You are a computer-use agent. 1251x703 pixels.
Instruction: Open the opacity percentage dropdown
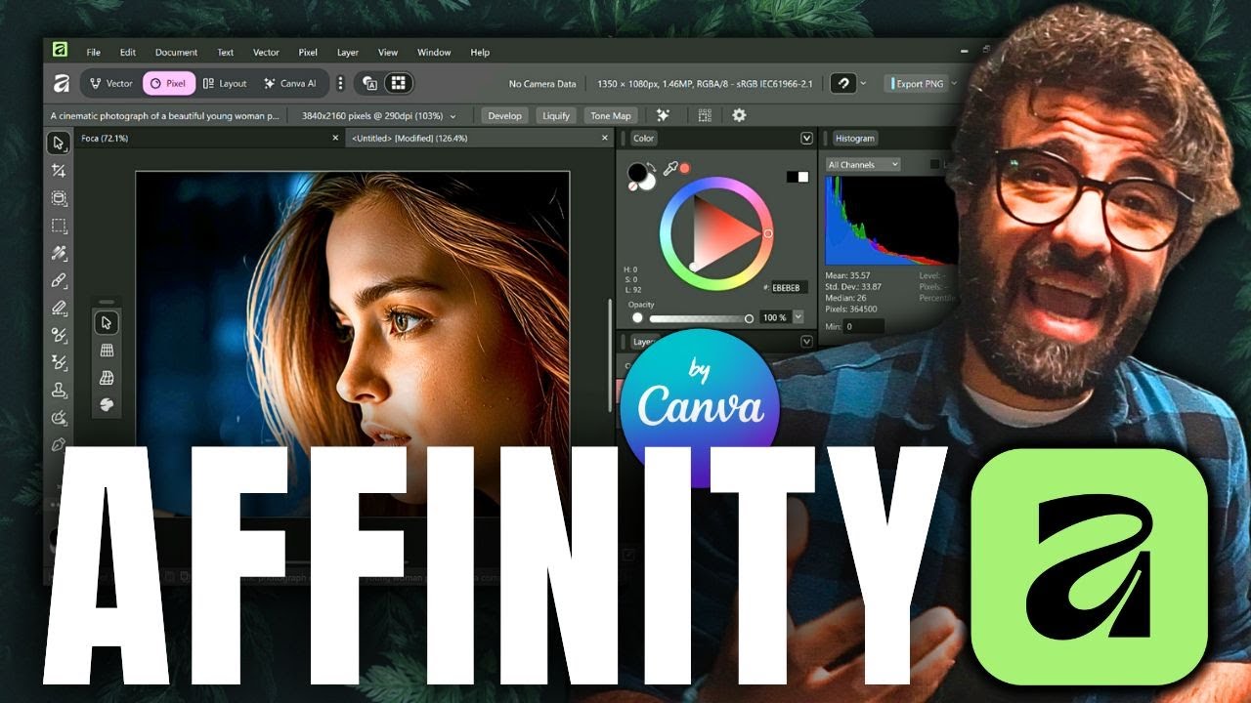pyautogui.click(x=798, y=317)
